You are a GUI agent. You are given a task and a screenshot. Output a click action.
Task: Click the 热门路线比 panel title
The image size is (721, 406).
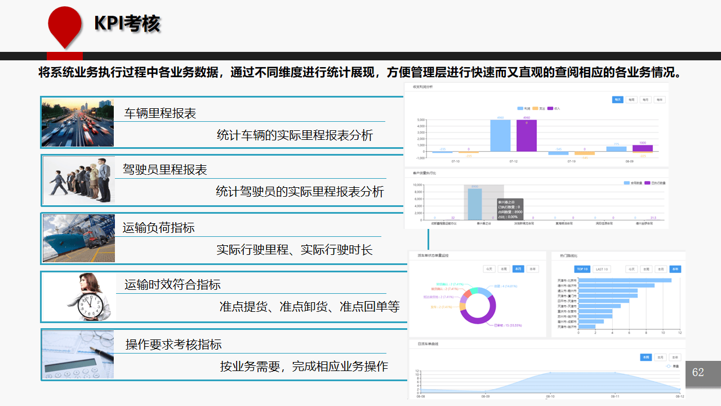(568, 255)
